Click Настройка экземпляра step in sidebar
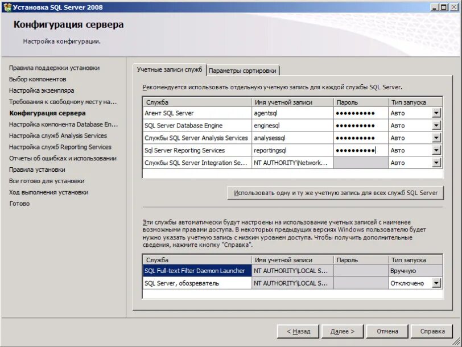The height and width of the screenshot is (347, 462). click(x=42, y=90)
